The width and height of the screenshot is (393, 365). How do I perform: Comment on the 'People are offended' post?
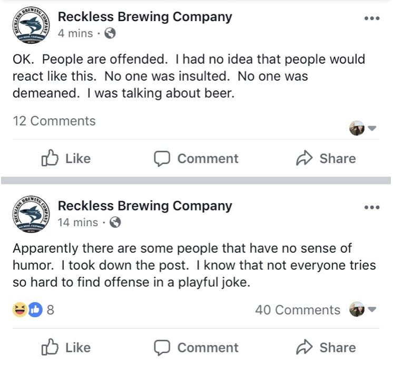[196, 158]
